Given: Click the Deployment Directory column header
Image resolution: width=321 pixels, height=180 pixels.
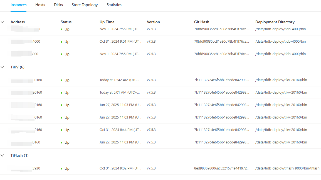Looking at the screenshot, I should click(x=275, y=22).
